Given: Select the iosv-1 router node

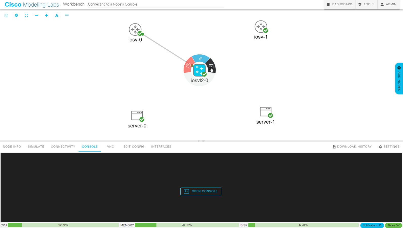Looking at the screenshot, I should (x=261, y=27).
